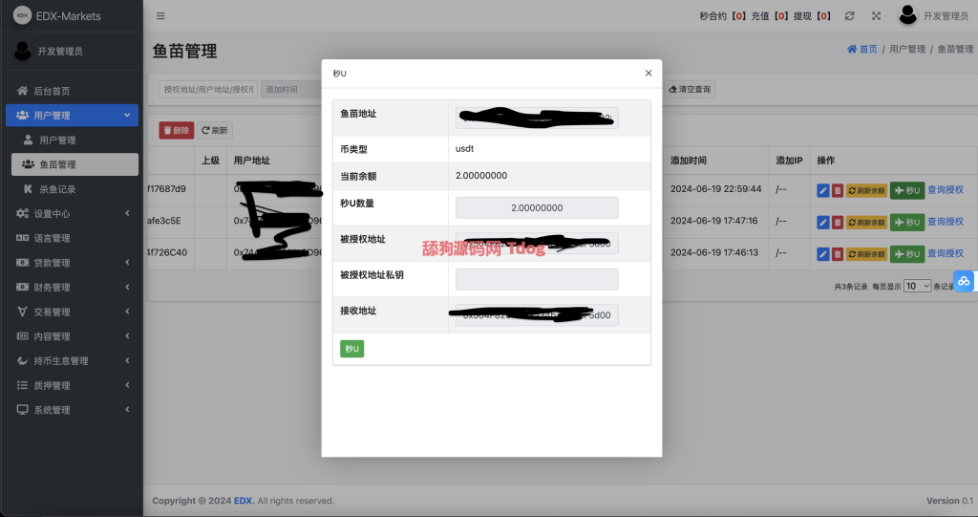Open the per-page records dropdown showing 10
The image size is (978, 517).
(x=917, y=286)
